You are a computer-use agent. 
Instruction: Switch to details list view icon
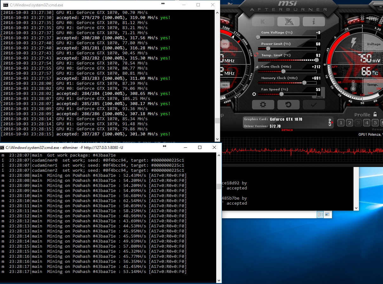321,214
